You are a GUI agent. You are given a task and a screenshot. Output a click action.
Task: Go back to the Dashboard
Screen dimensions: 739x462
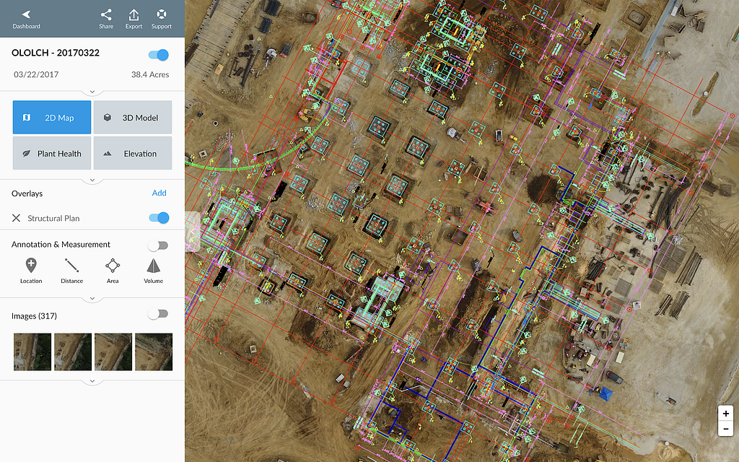(x=27, y=19)
